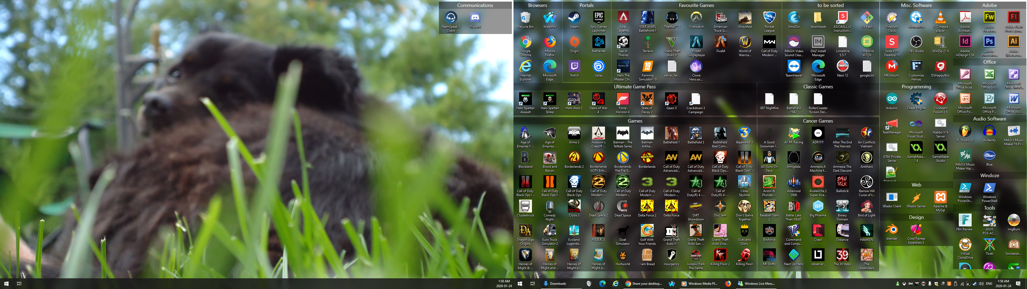The width and height of the screenshot is (1027, 289).
Task: Launch Sea of Thieves
Action: [x=623, y=46]
